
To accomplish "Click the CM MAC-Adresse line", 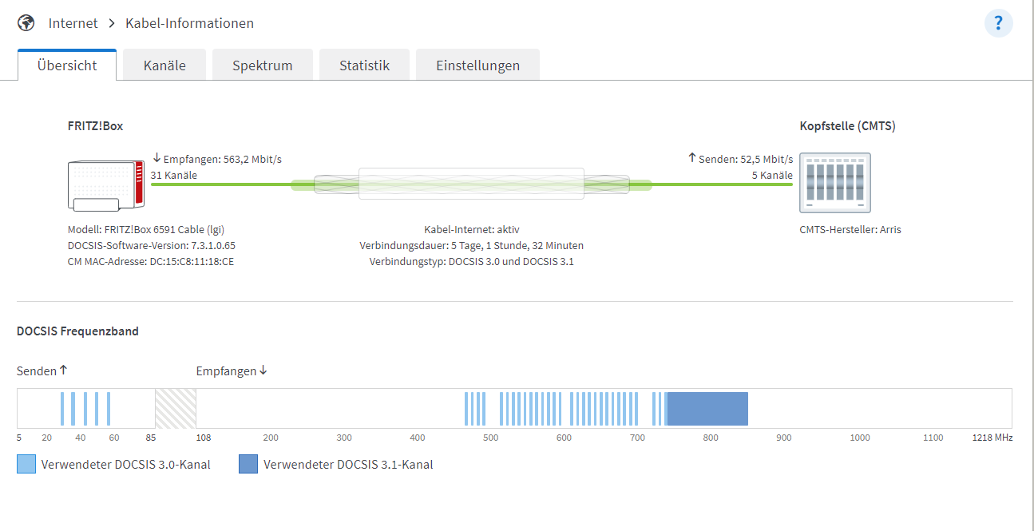I will click(151, 261).
